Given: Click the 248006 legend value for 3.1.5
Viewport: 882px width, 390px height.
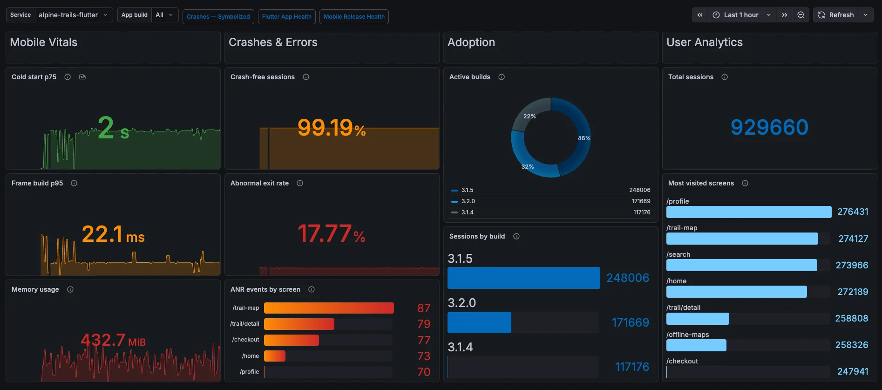Looking at the screenshot, I should (640, 190).
